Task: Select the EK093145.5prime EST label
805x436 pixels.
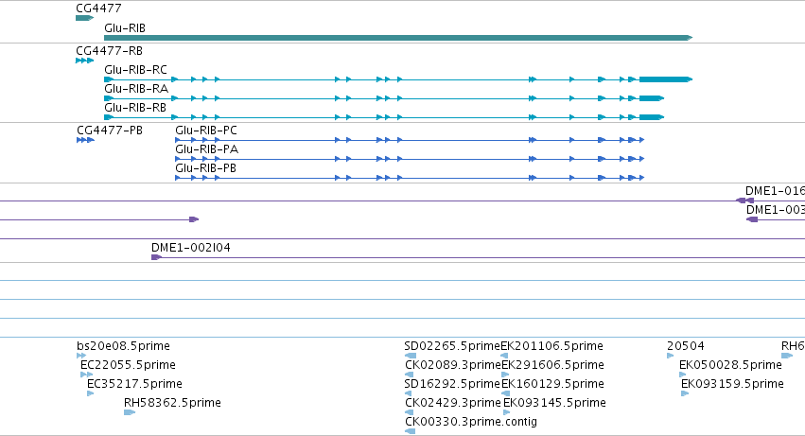Action: 554,403
